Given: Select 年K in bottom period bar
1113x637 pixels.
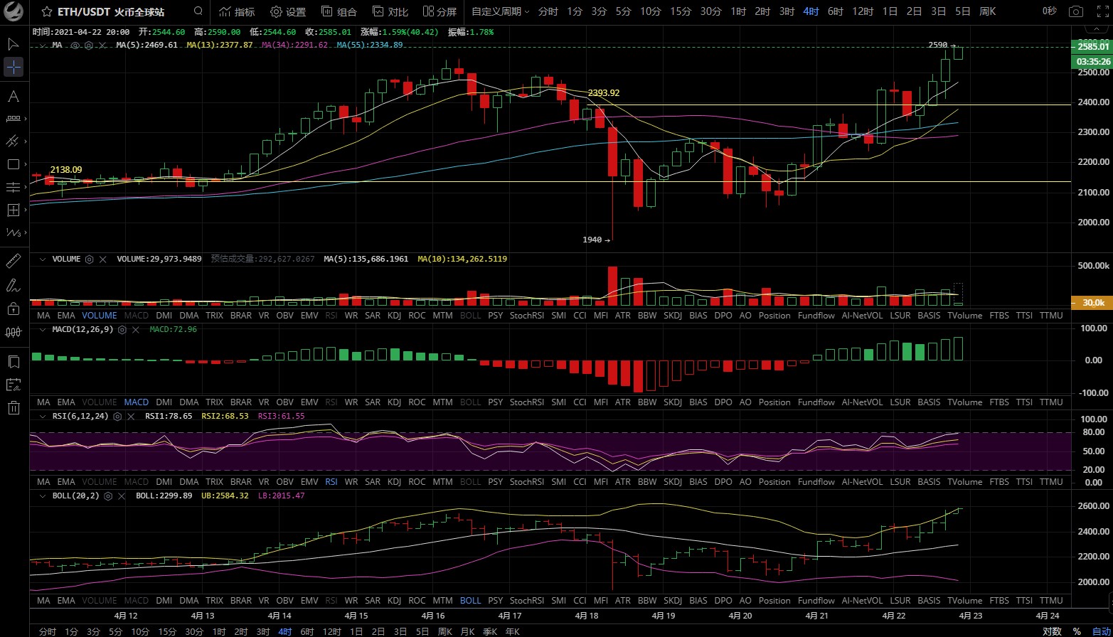Looking at the screenshot, I should [x=512, y=631].
